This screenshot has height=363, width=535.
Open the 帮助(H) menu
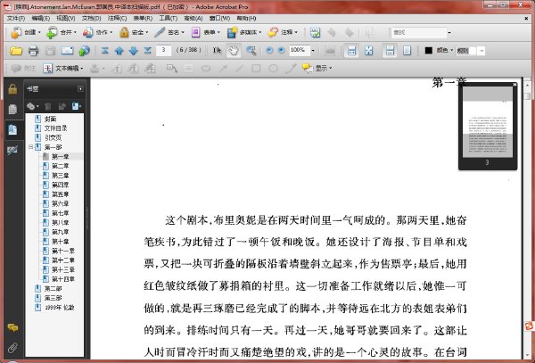click(x=246, y=18)
